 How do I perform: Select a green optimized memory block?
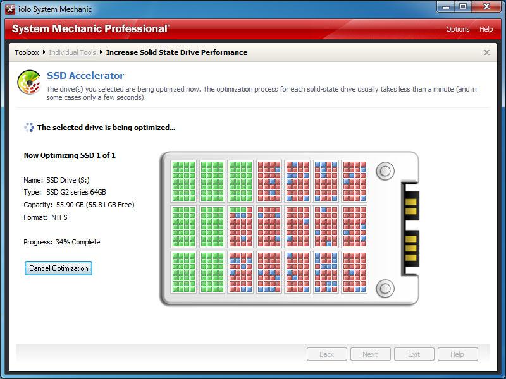(x=180, y=171)
